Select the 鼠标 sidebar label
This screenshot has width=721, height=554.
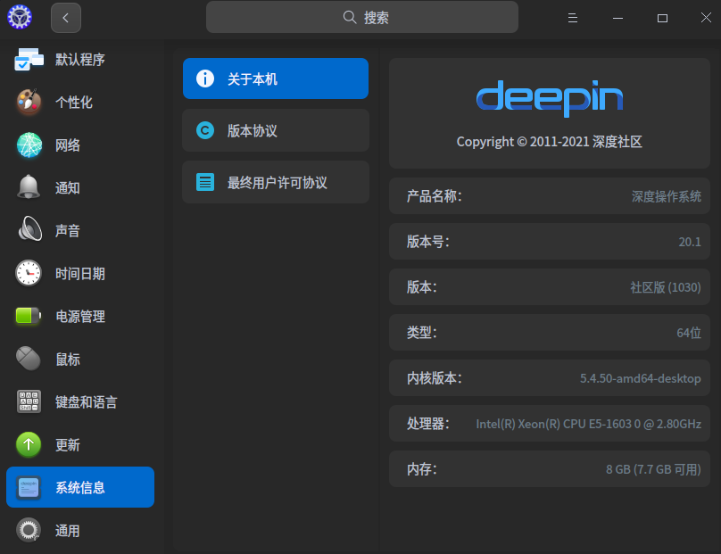coord(68,359)
